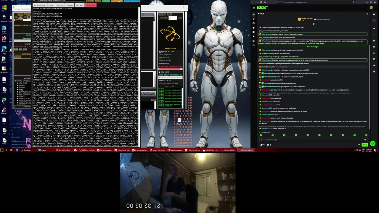Open the Podsumowanie tab in the compiler window
This screenshot has height=213, width=379.
40,5
